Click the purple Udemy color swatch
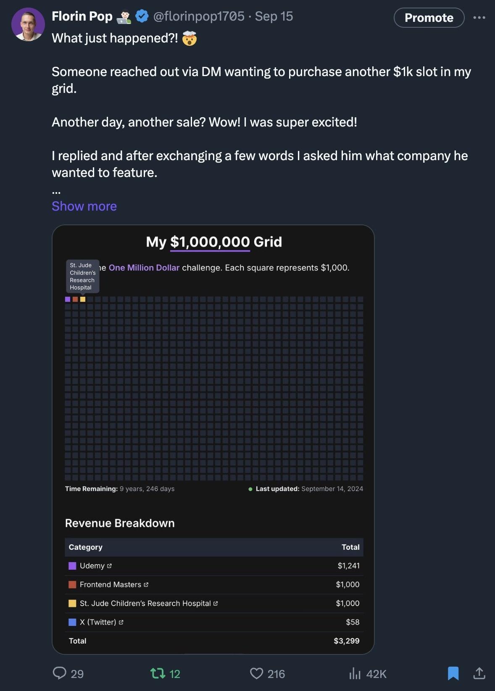This screenshot has height=691, width=495. click(72, 566)
